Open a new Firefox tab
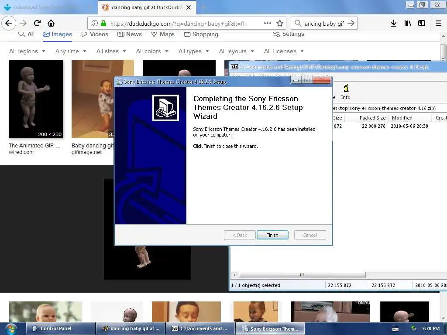This screenshot has height=335, width=447. coord(203,7)
